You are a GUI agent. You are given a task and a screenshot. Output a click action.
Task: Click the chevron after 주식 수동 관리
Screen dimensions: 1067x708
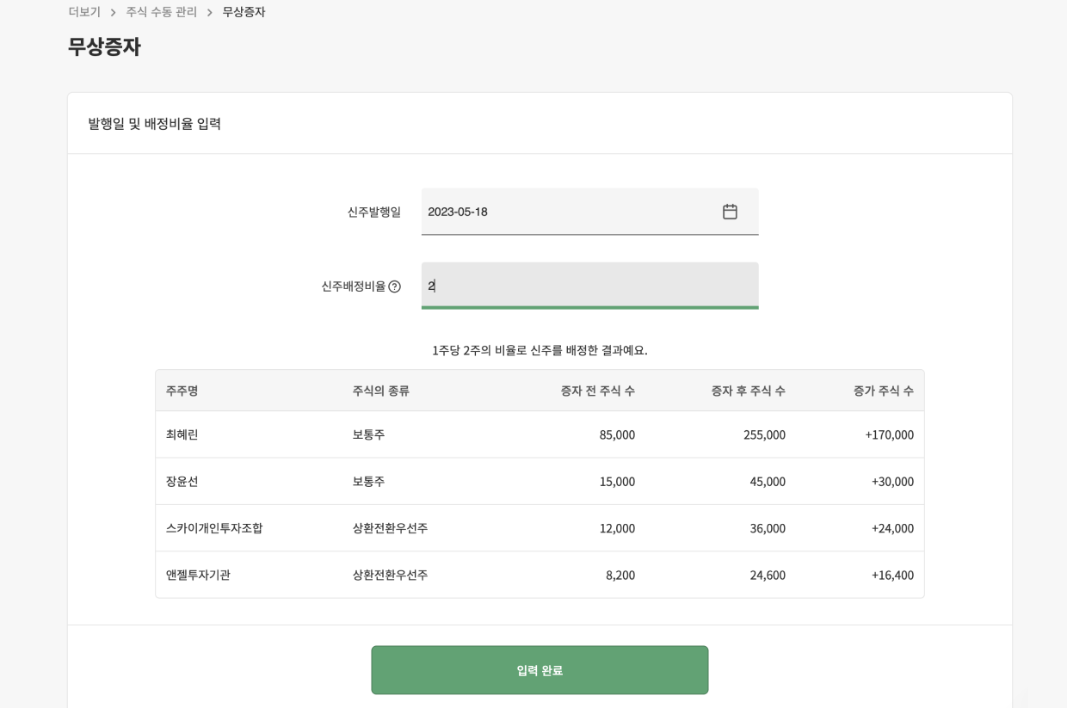tap(209, 12)
